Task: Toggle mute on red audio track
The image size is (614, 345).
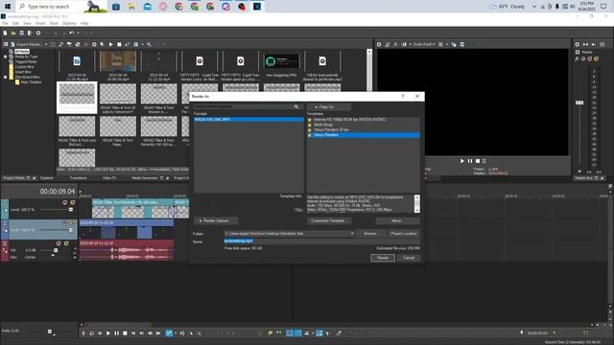Action: click(59, 243)
